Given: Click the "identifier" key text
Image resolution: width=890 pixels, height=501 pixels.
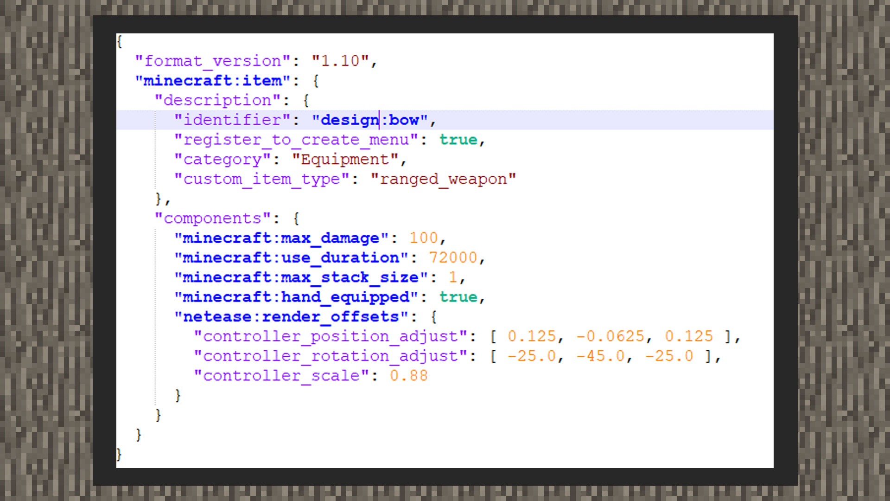Looking at the screenshot, I should pos(232,120).
